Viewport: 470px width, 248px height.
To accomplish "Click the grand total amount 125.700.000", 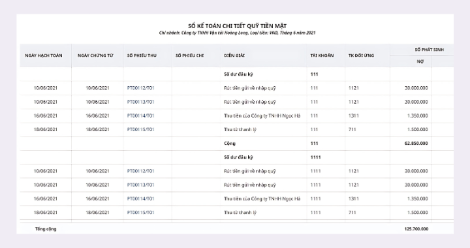I will point(416,229).
